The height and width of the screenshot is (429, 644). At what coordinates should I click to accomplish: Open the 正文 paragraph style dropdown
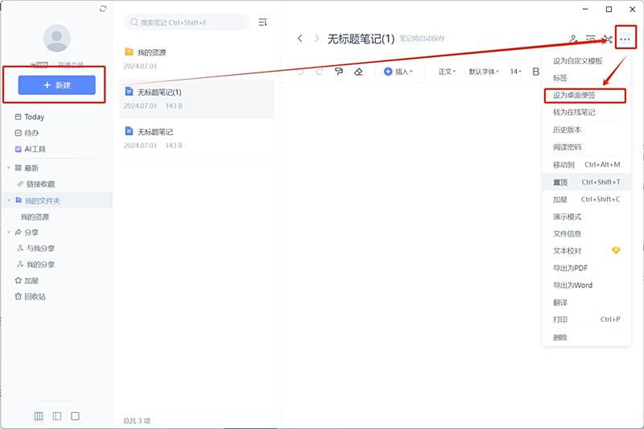click(447, 72)
